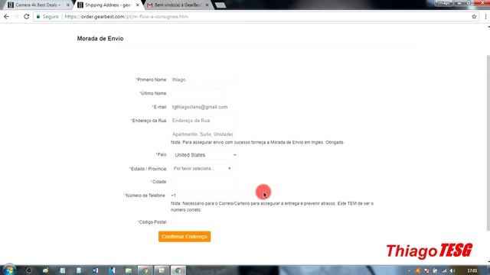The height and width of the screenshot is (275, 490).
Task: Click the Código Postal field
Action: pyautogui.click(x=202, y=222)
